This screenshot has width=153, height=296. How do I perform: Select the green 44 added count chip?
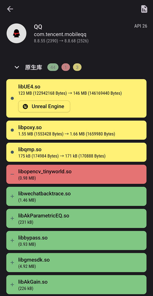tap(53, 67)
